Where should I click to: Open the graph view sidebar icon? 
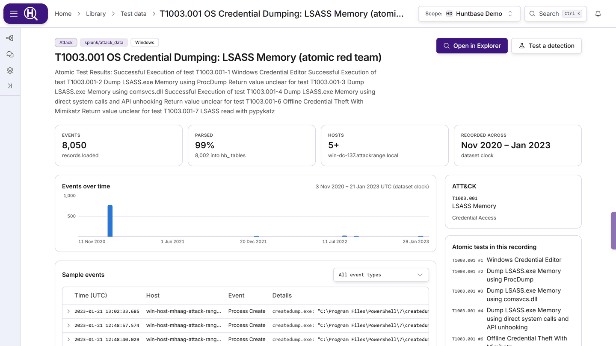pos(10,38)
